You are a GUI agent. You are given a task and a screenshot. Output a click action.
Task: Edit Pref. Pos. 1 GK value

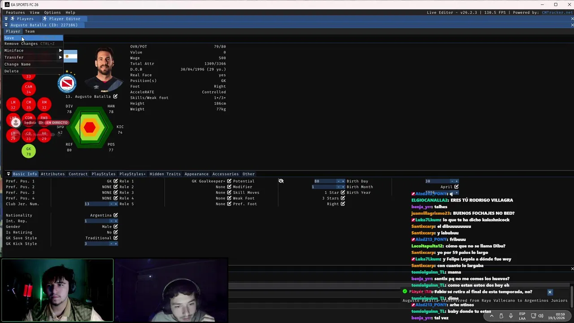pyautogui.click(x=115, y=181)
